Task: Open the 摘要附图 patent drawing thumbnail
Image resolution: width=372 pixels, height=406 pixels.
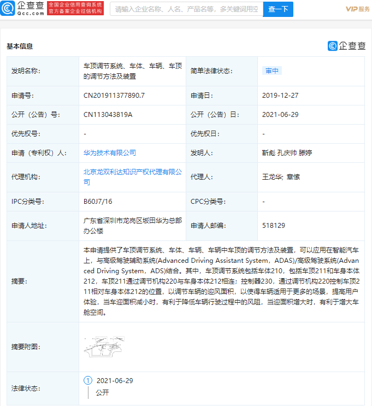Action: pyautogui.click(x=104, y=347)
